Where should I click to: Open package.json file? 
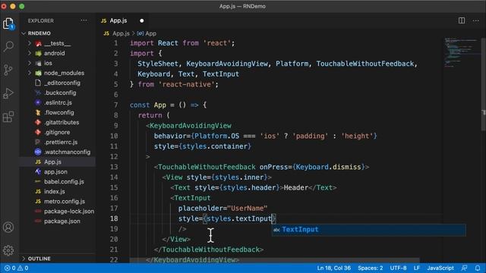[62, 221]
